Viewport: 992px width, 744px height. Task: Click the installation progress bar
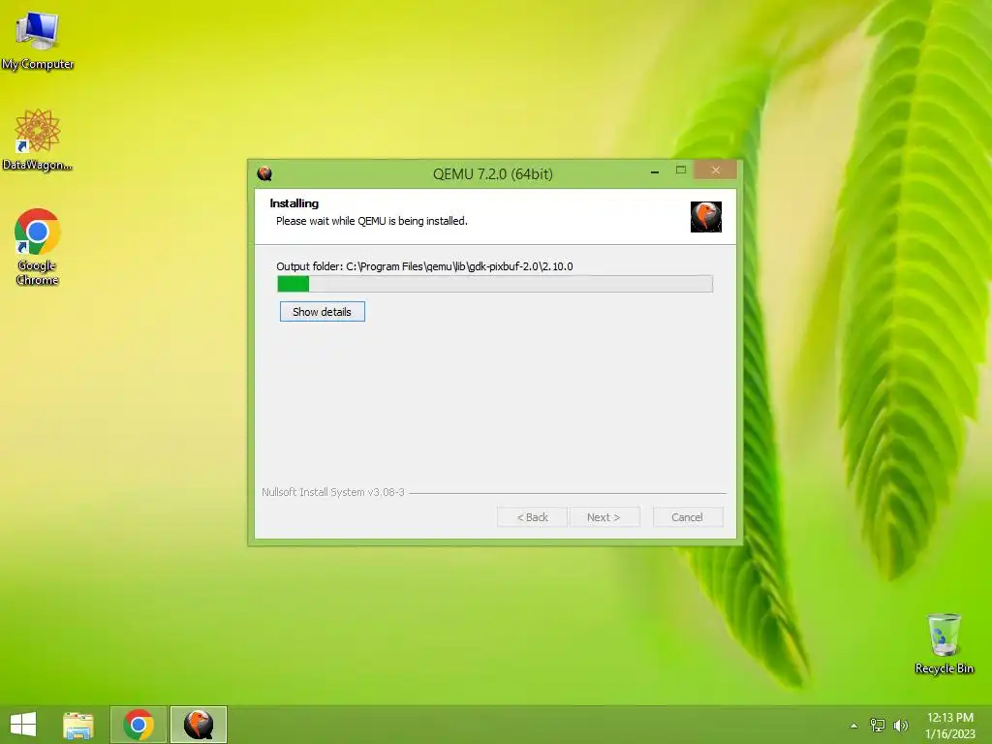click(495, 284)
